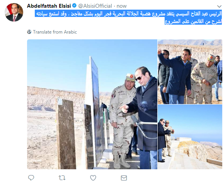This screenshot has height=182, width=223.
Task: Click the envelope direct message icon
Action: pyautogui.click(x=124, y=178)
